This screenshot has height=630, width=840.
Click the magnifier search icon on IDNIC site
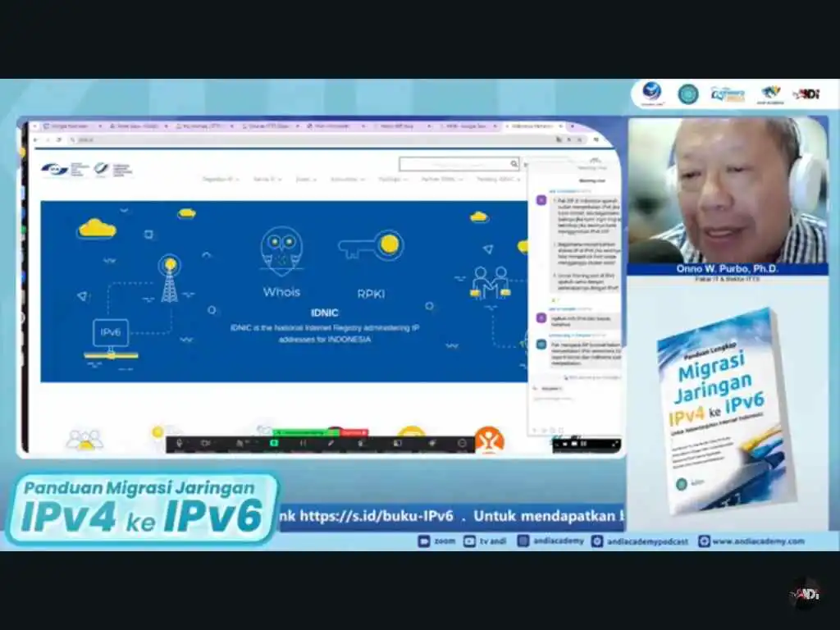514,164
